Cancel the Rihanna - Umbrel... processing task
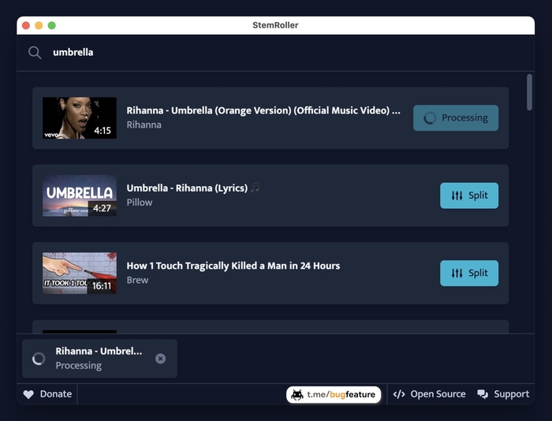The height and width of the screenshot is (421, 552). [x=161, y=359]
